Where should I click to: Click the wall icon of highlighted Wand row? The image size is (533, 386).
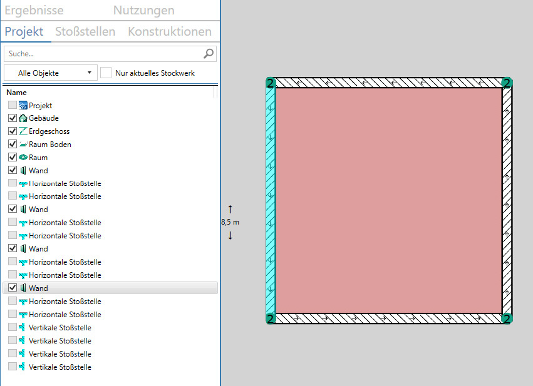pos(23,288)
